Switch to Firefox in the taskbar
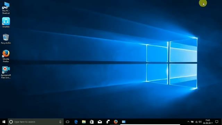The width and height of the screenshot is (222, 125). [116, 122]
